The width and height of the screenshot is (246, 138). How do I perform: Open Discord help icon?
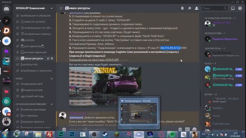click(240, 8)
